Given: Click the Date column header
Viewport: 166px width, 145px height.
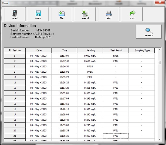Looking at the screenshot, I should coord(38,50).
